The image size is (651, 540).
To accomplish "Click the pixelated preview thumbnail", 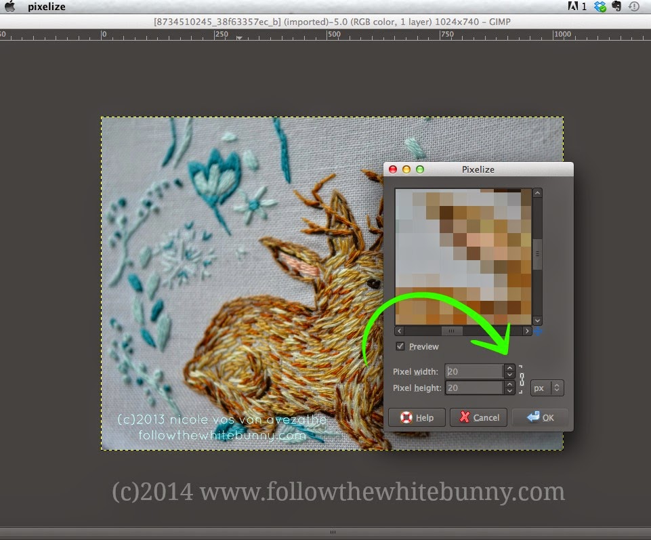I will click(463, 257).
